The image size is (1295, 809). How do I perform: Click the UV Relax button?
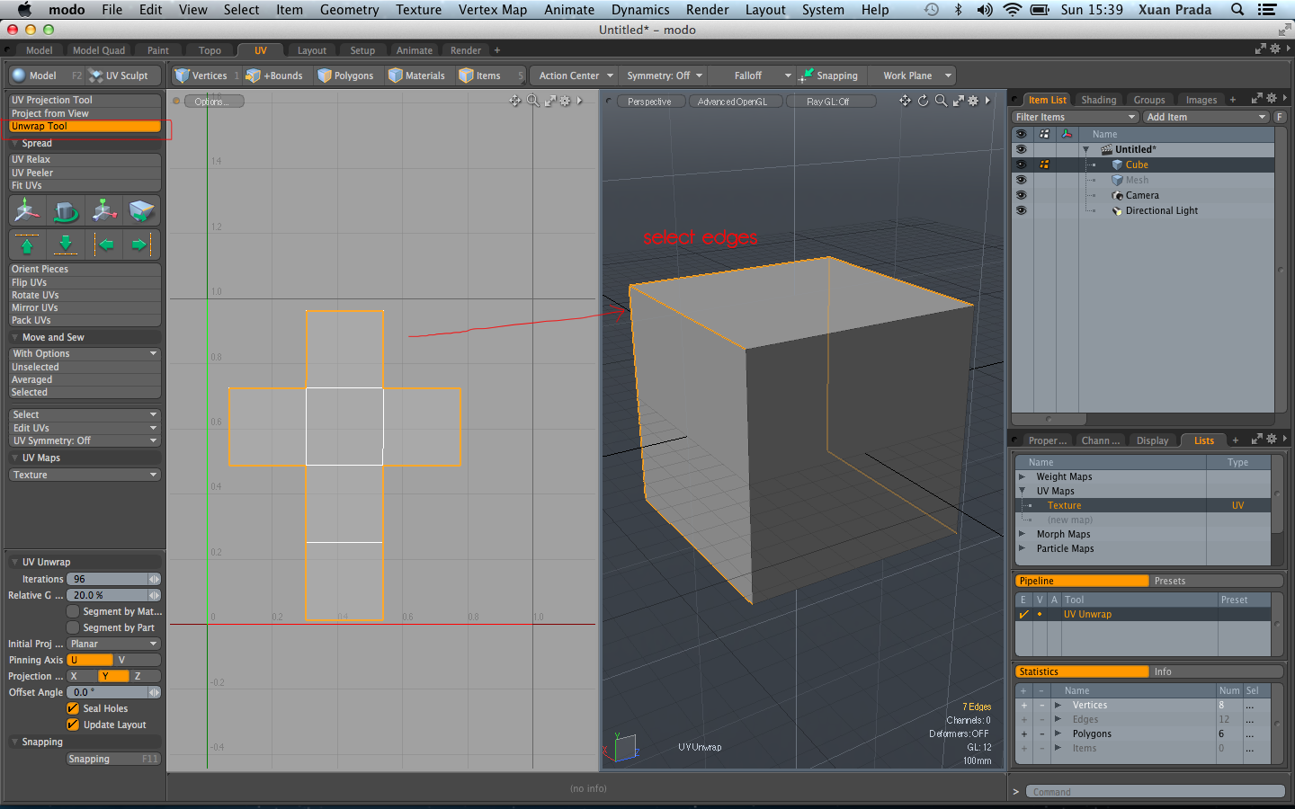point(85,159)
